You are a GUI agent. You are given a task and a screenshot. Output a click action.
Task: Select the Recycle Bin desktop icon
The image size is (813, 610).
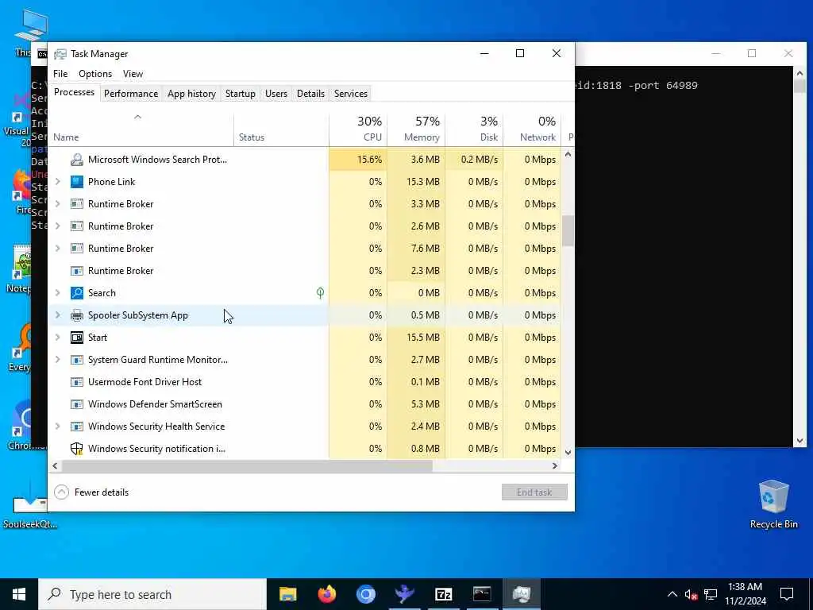pos(773,504)
